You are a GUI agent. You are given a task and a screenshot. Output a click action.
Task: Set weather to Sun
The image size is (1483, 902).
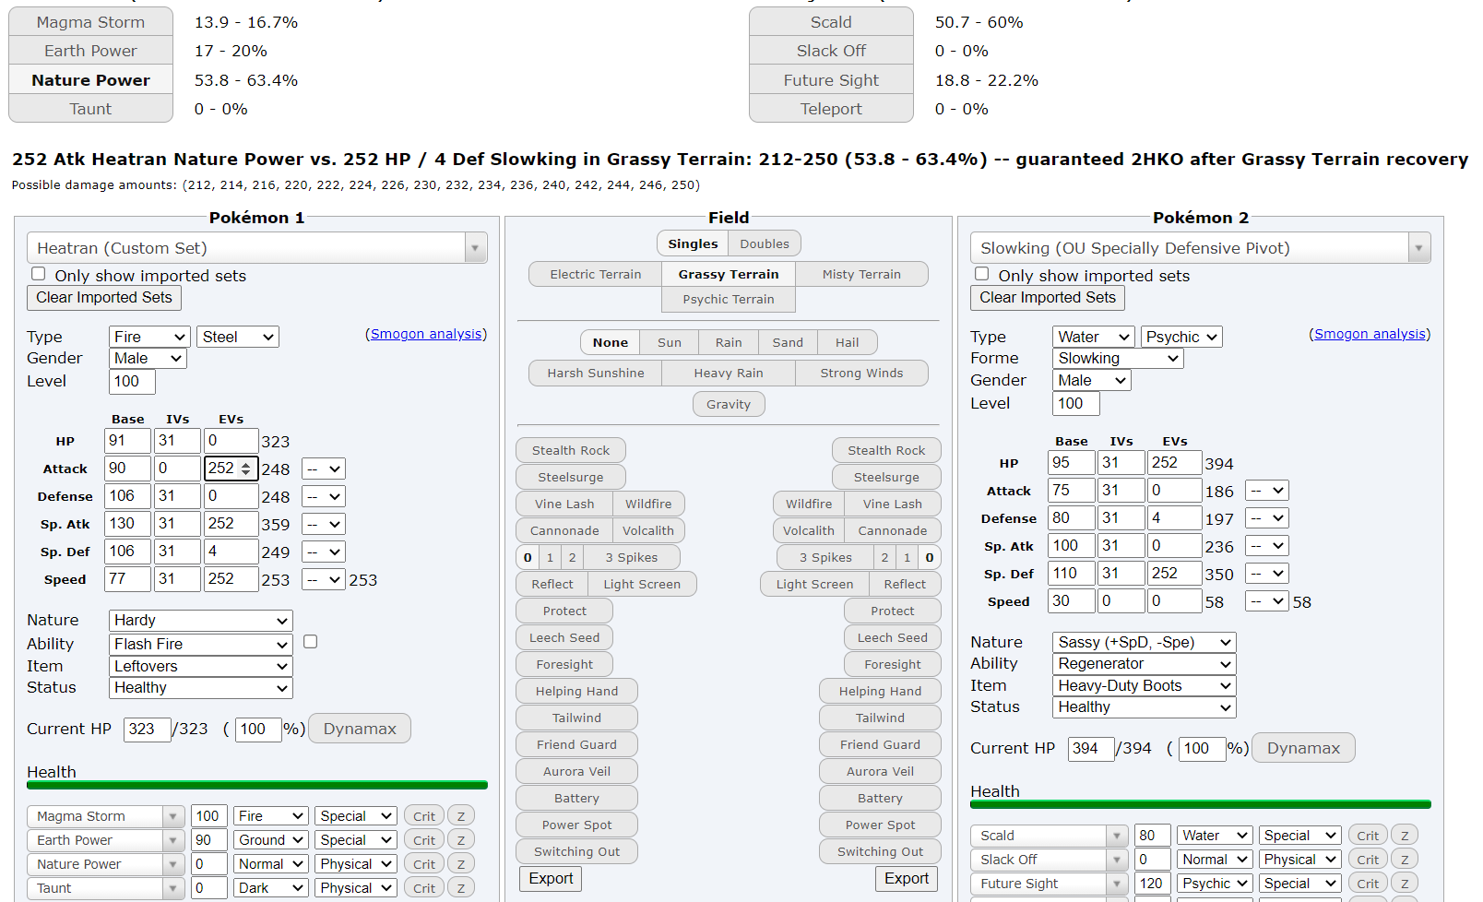click(x=670, y=342)
